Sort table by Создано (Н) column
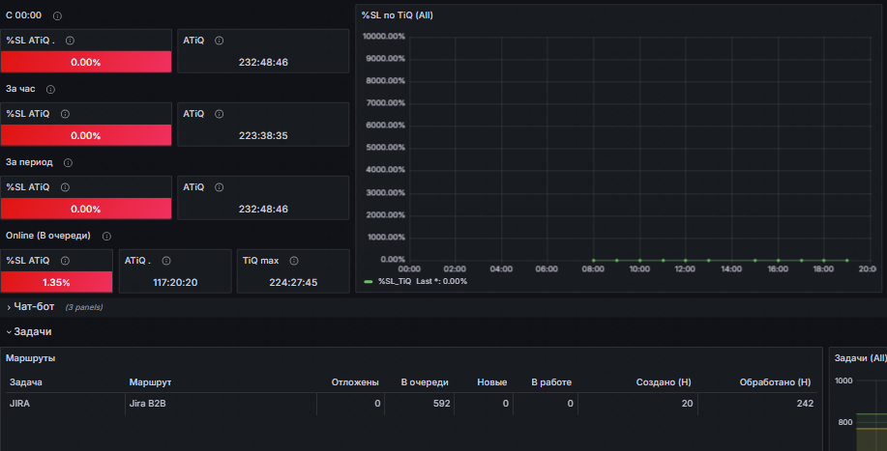This screenshot has width=887, height=451. (664, 382)
